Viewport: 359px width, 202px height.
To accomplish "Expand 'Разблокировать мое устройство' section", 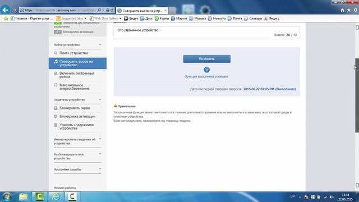I will tap(77, 157).
